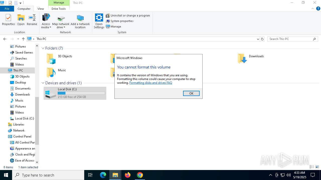321x180 pixels.
Task: Click the Local Disk capacity usage bar
Action: [81, 93]
